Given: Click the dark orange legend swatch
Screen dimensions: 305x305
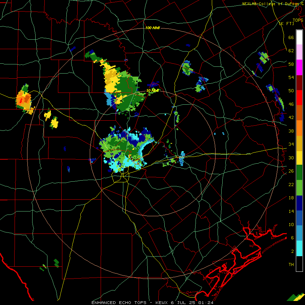Looking at the screenshot, I should 299,113.
